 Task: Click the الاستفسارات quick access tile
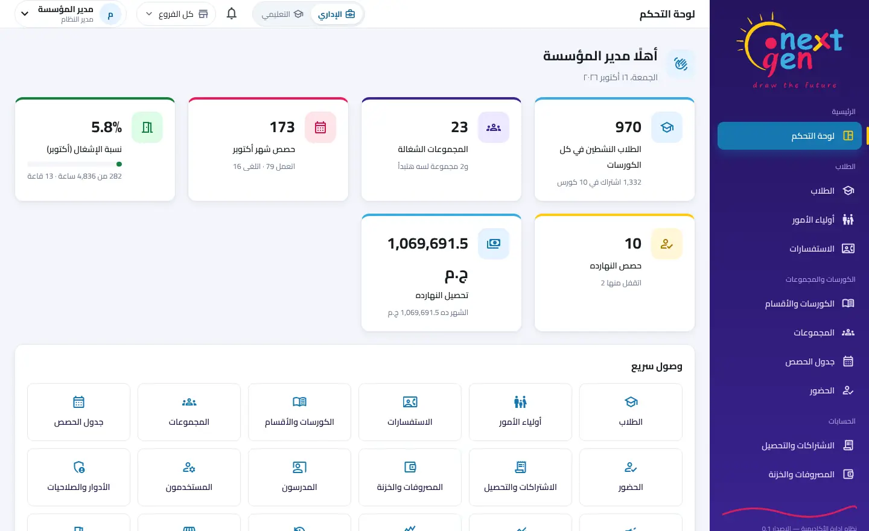pyautogui.click(x=410, y=412)
